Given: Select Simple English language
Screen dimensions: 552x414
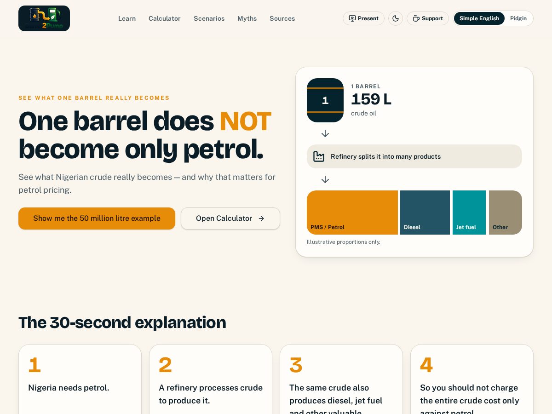Looking at the screenshot, I should click(479, 18).
